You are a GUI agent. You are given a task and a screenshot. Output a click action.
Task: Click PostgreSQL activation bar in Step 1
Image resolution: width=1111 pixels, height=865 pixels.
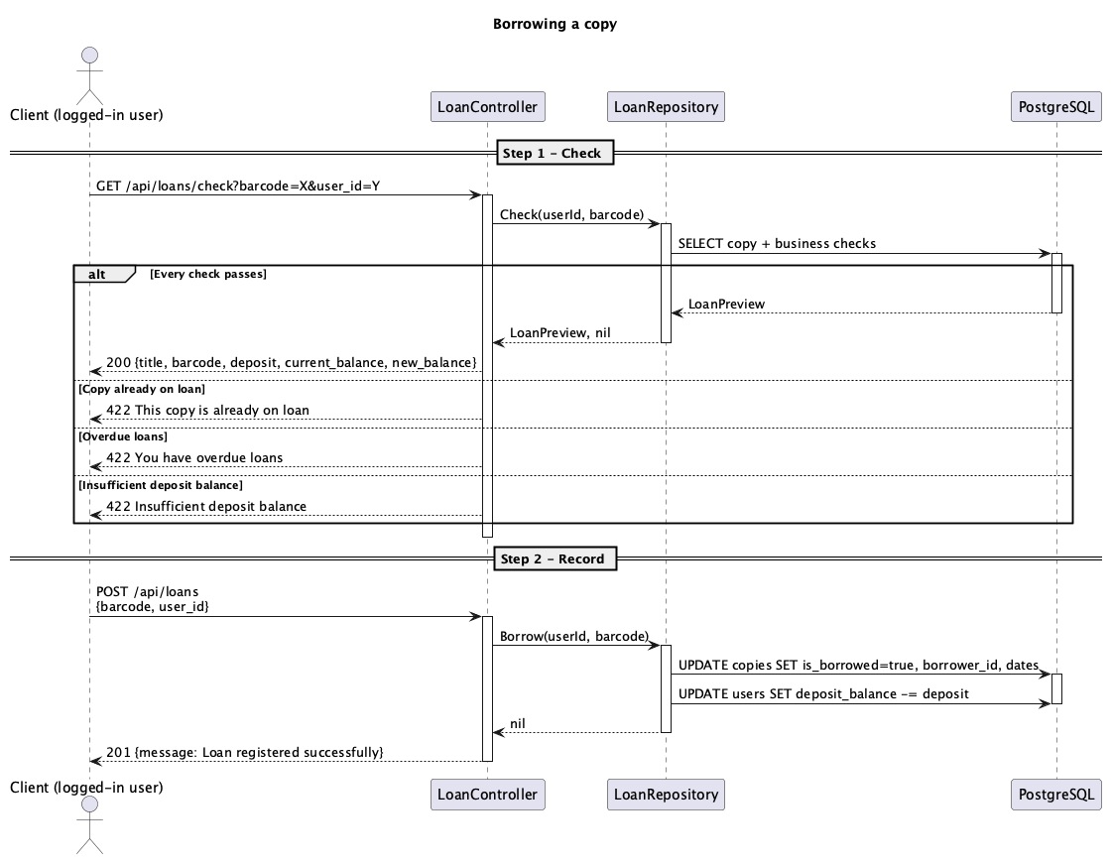tap(1056, 283)
